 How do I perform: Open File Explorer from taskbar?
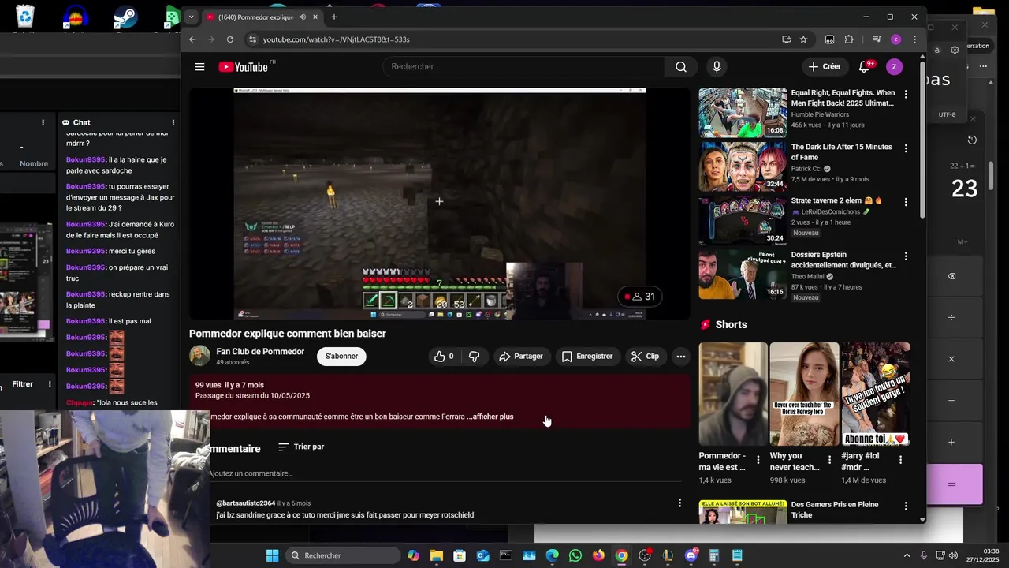pyautogui.click(x=437, y=556)
